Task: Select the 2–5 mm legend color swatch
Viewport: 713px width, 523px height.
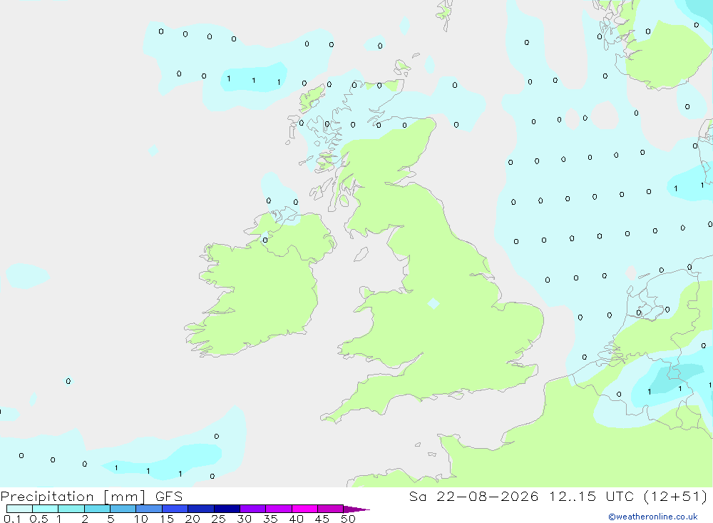Action: pyautogui.click(x=97, y=509)
